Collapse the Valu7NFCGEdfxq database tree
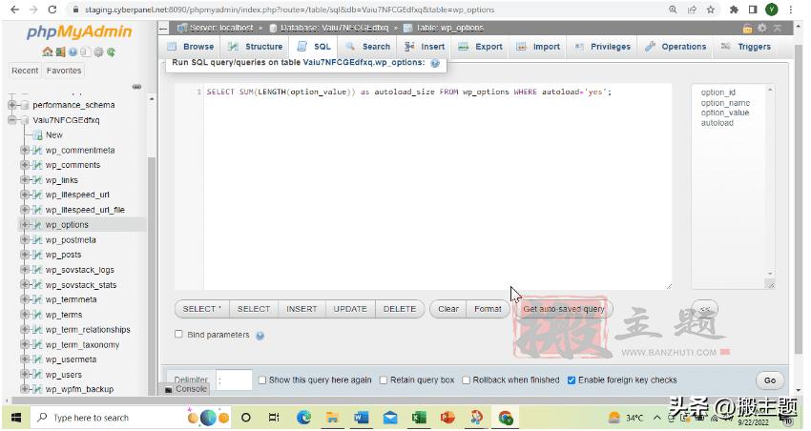Image resolution: width=811 pixels, height=431 pixels. pos(13,120)
